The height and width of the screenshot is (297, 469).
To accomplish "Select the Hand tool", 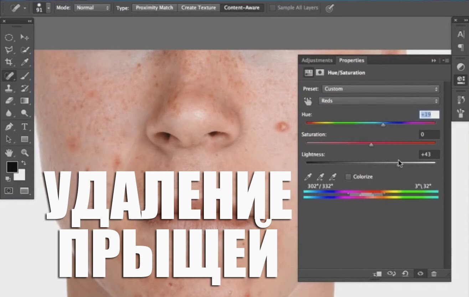I will coord(9,153).
